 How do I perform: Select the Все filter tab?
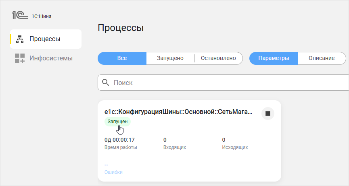122,58
